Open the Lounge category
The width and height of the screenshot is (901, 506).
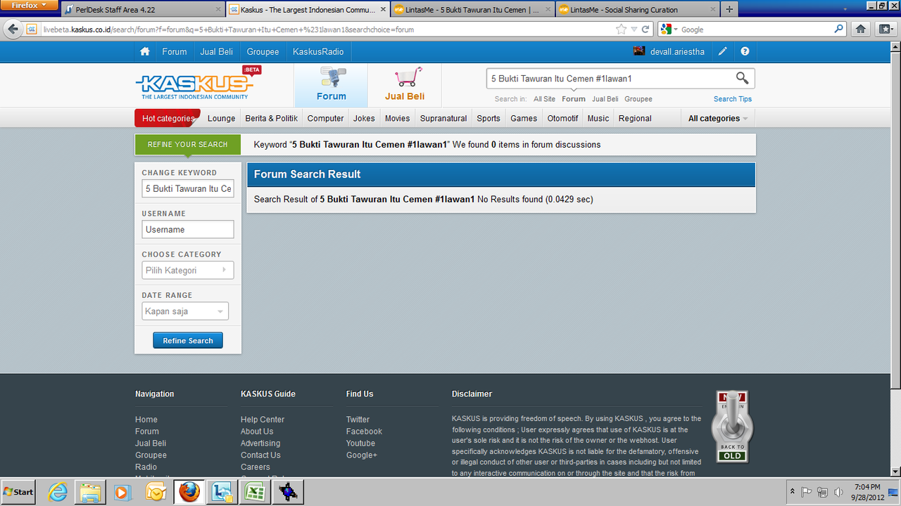coord(221,118)
